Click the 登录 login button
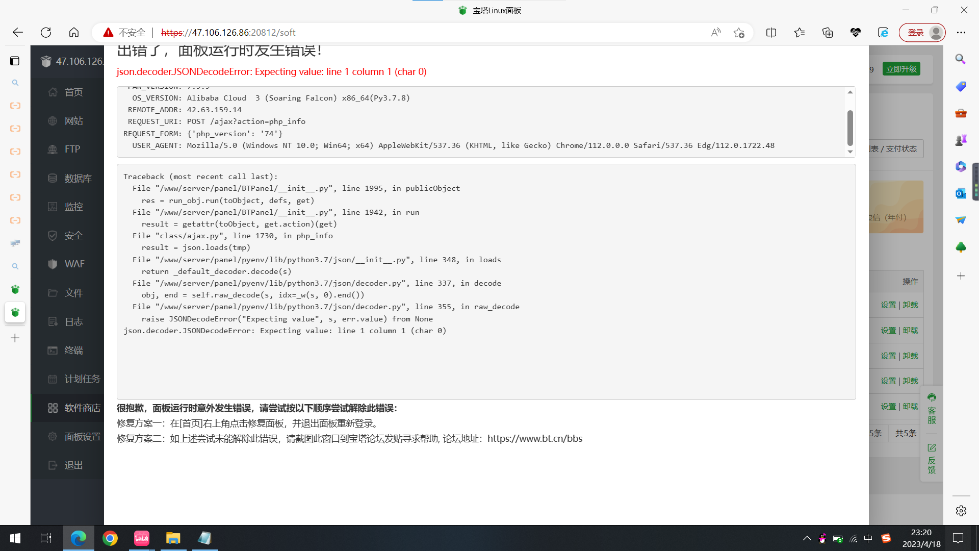The height and width of the screenshot is (551, 979). [922, 33]
